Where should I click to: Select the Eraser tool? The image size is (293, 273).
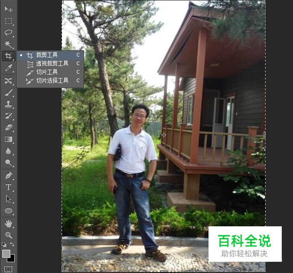9,128
